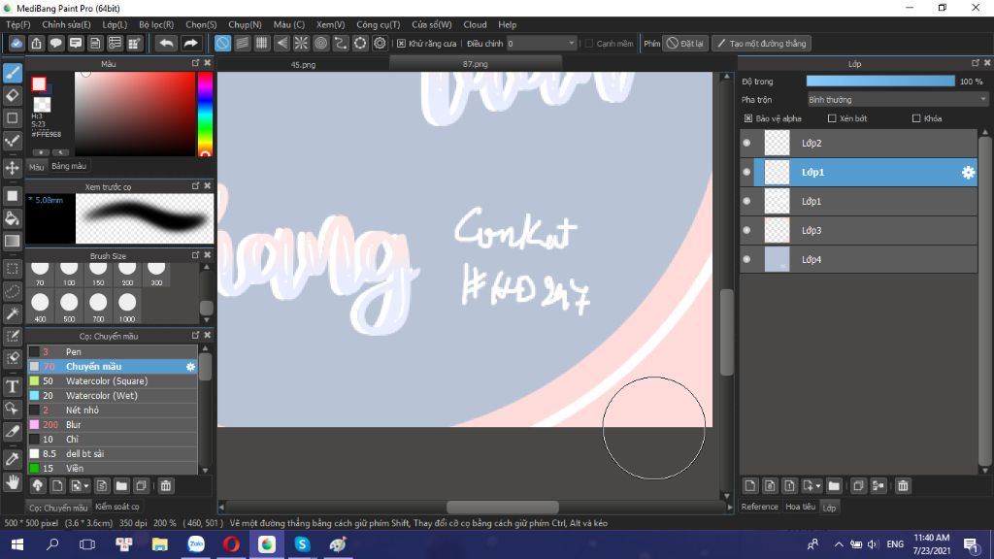Select the Eraser tool in left toolbar
Viewport: 994px width, 559px height.
13,95
